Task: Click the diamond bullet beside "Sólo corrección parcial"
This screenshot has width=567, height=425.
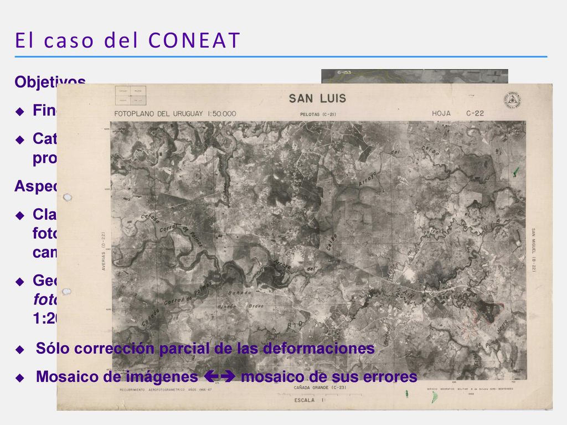Action: (20, 350)
